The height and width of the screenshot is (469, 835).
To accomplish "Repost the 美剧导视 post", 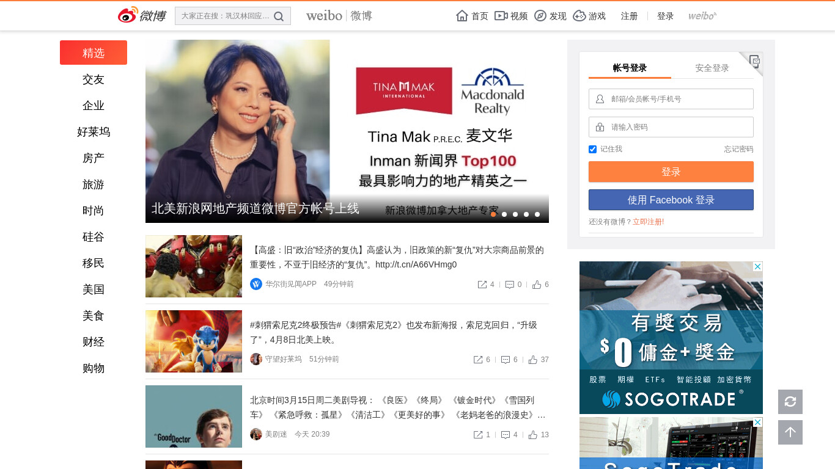I will [x=478, y=435].
